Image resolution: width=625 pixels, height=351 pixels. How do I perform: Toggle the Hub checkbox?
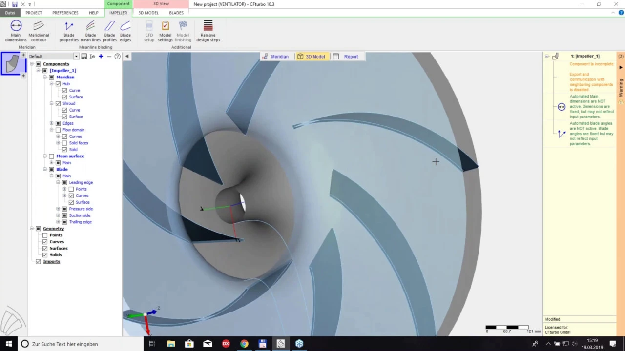[x=58, y=84]
